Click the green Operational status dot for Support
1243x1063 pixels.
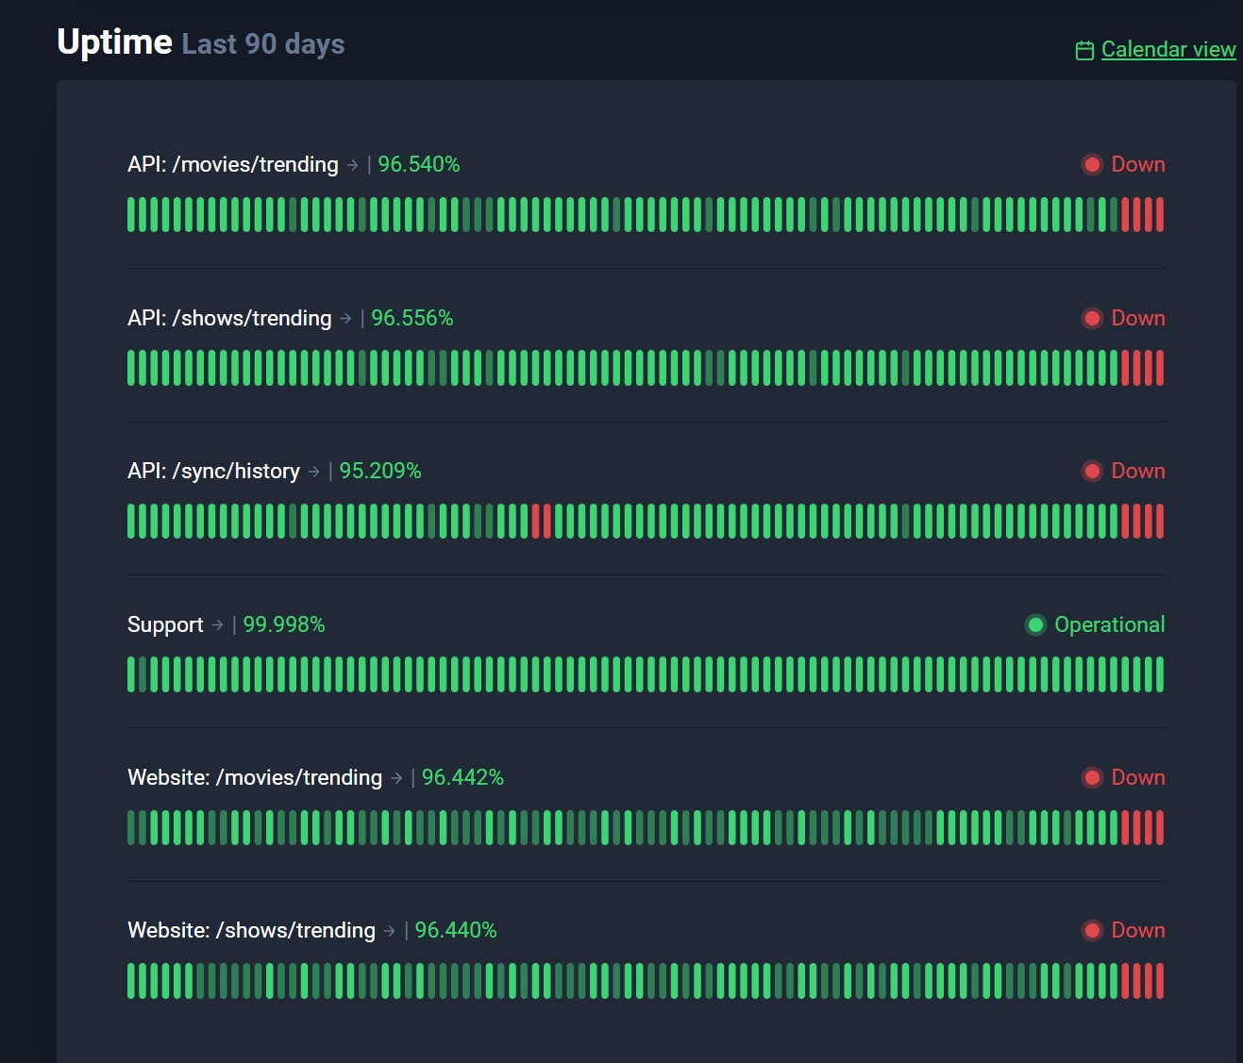point(1035,624)
